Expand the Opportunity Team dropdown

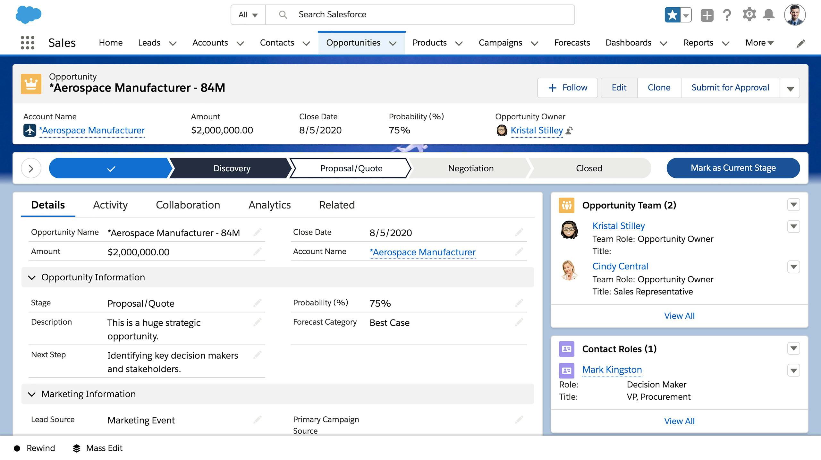click(794, 205)
